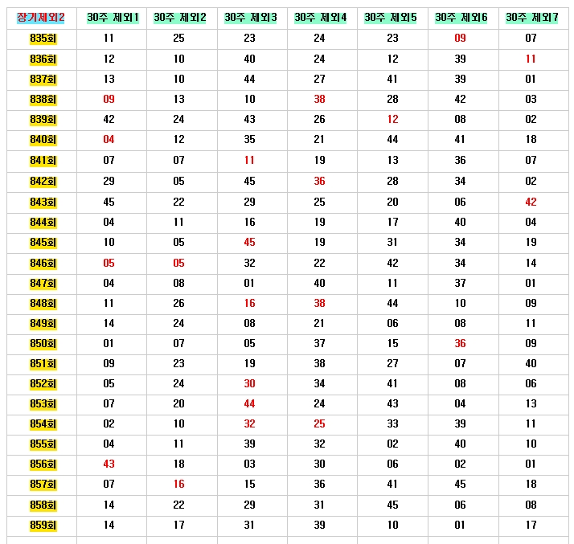Click red 11 in the 841회 row
This screenshot has height=544, width=574.
tap(249, 161)
